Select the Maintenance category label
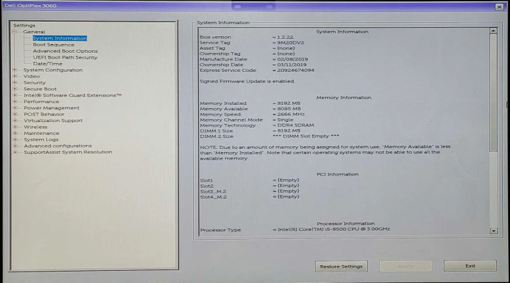 (41, 133)
